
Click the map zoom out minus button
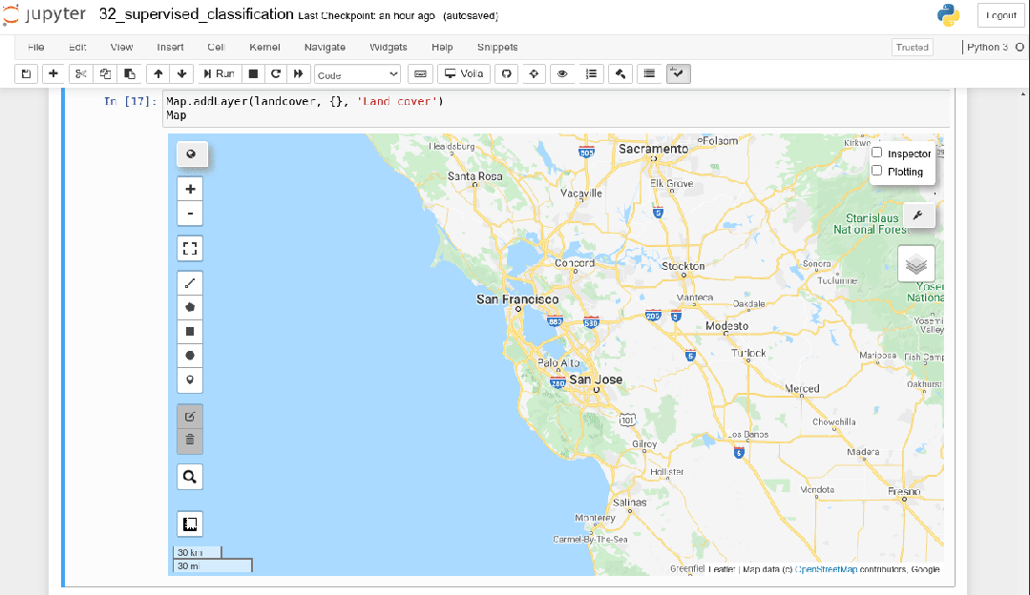190,213
